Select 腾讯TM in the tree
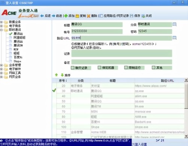Viewport: 188px width, 146px height. 18,45
